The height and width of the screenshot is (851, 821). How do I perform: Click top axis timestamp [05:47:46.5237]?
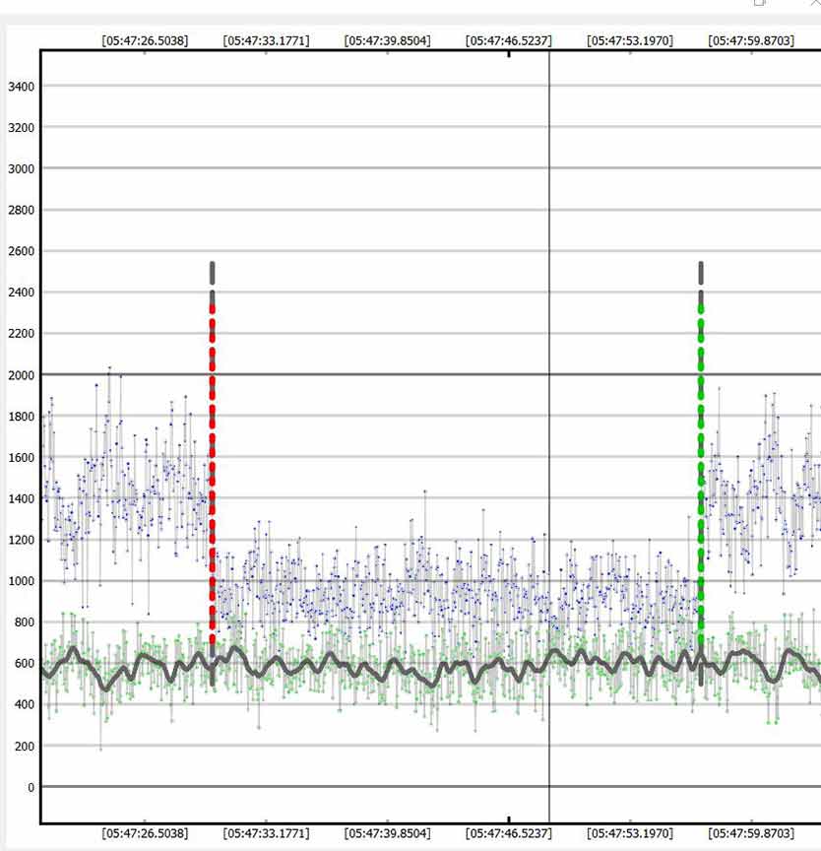509,40
